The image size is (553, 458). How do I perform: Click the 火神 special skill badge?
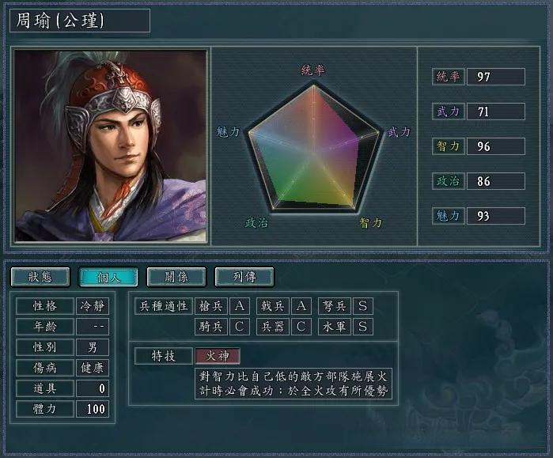click(218, 356)
